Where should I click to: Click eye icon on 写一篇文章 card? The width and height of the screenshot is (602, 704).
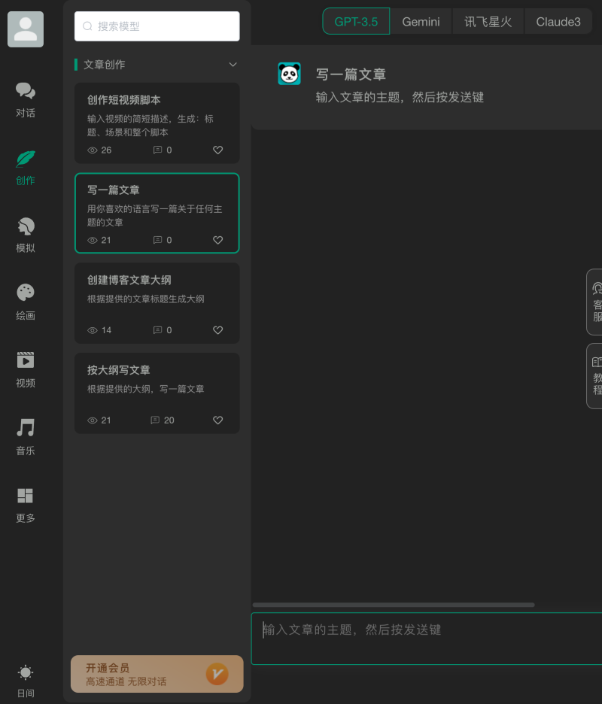[93, 240]
